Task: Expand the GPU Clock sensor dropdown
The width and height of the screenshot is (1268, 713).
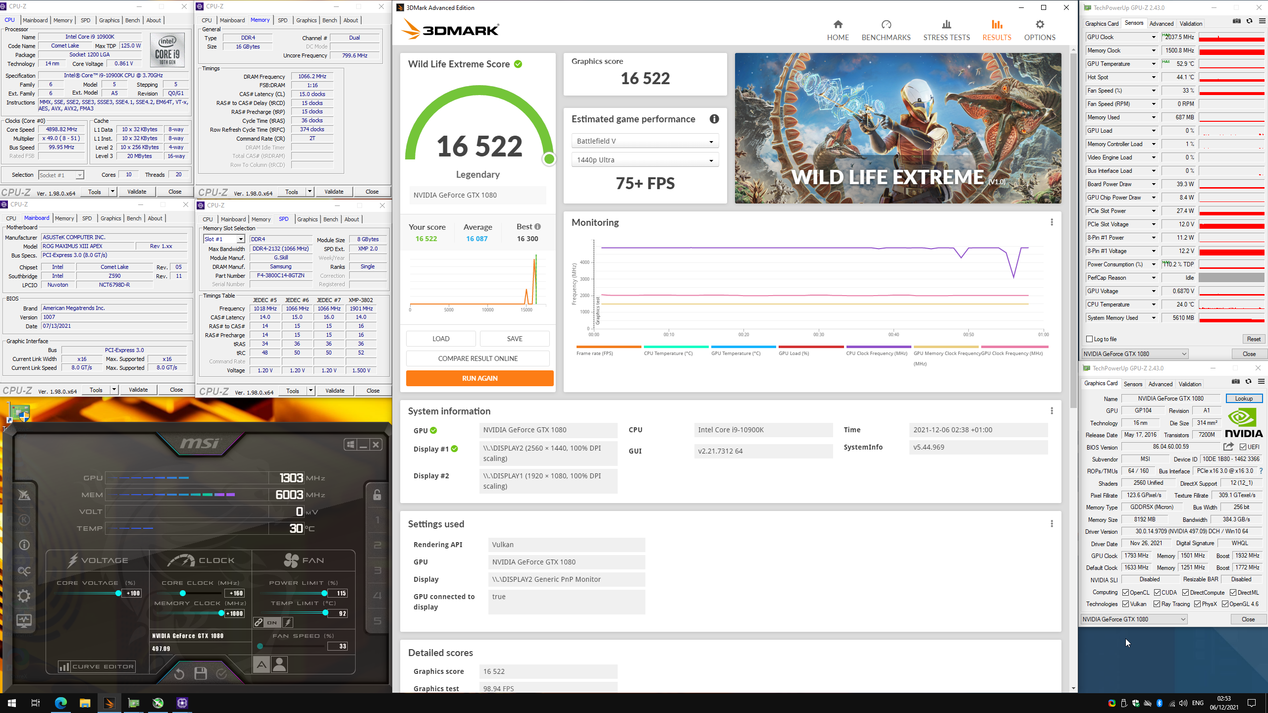Action: (1154, 37)
